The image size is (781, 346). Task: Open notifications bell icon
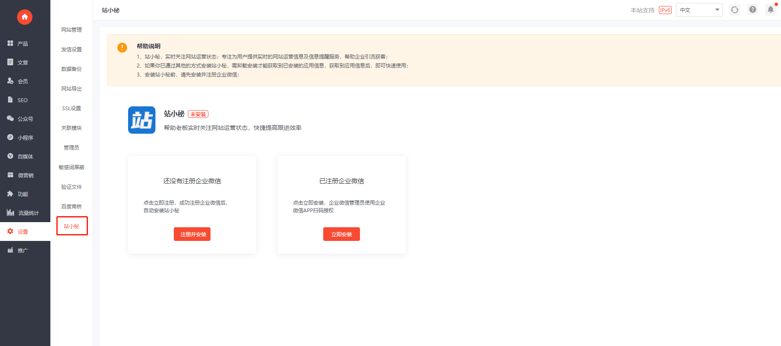[771, 9]
